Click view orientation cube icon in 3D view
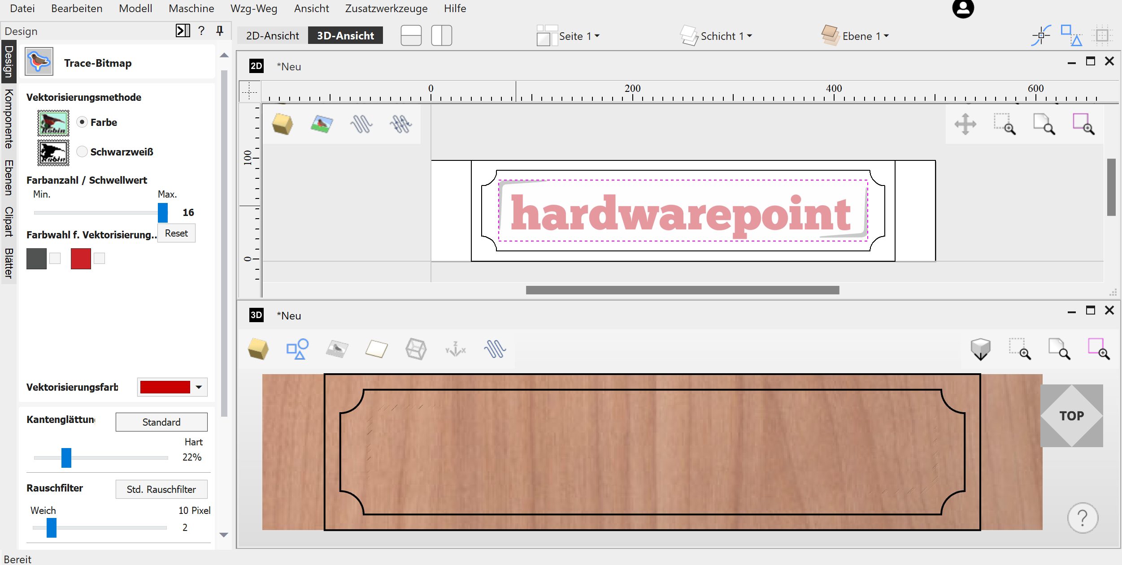1122x565 pixels. tap(980, 349)
